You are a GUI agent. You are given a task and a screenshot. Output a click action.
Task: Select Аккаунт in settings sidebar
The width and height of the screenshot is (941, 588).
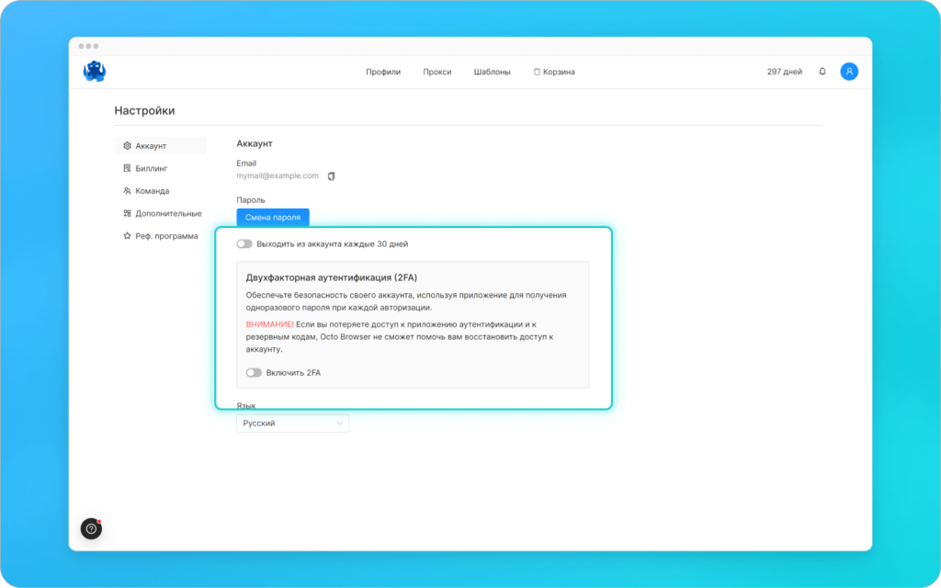[x=160, y=146]
